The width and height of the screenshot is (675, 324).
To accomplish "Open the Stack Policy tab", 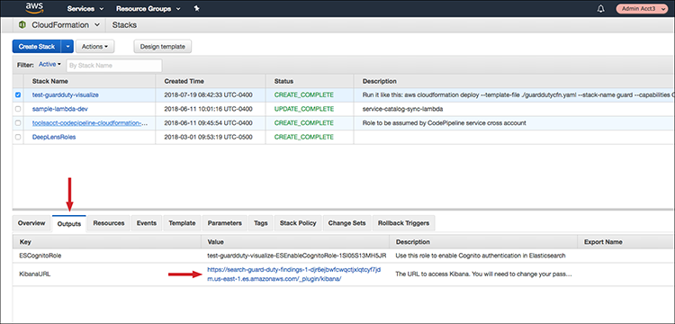I will click(298, 223).
